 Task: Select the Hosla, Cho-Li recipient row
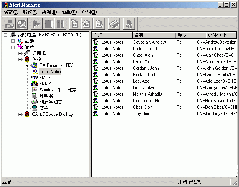(164, 75)
